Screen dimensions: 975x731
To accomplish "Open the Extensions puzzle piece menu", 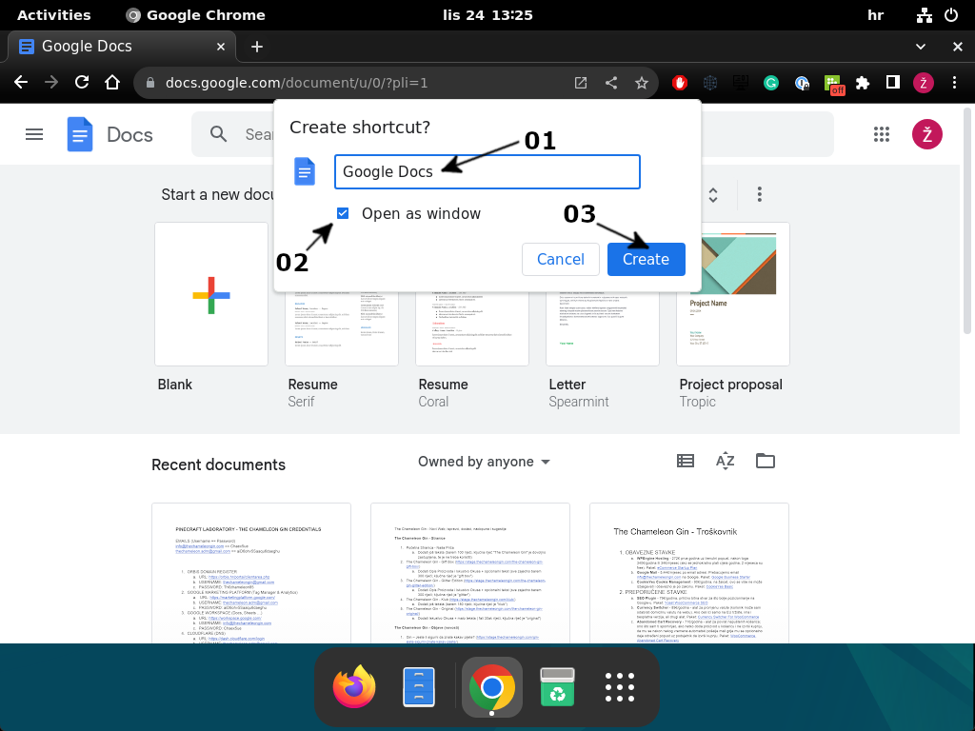I will tap(863, 83).
